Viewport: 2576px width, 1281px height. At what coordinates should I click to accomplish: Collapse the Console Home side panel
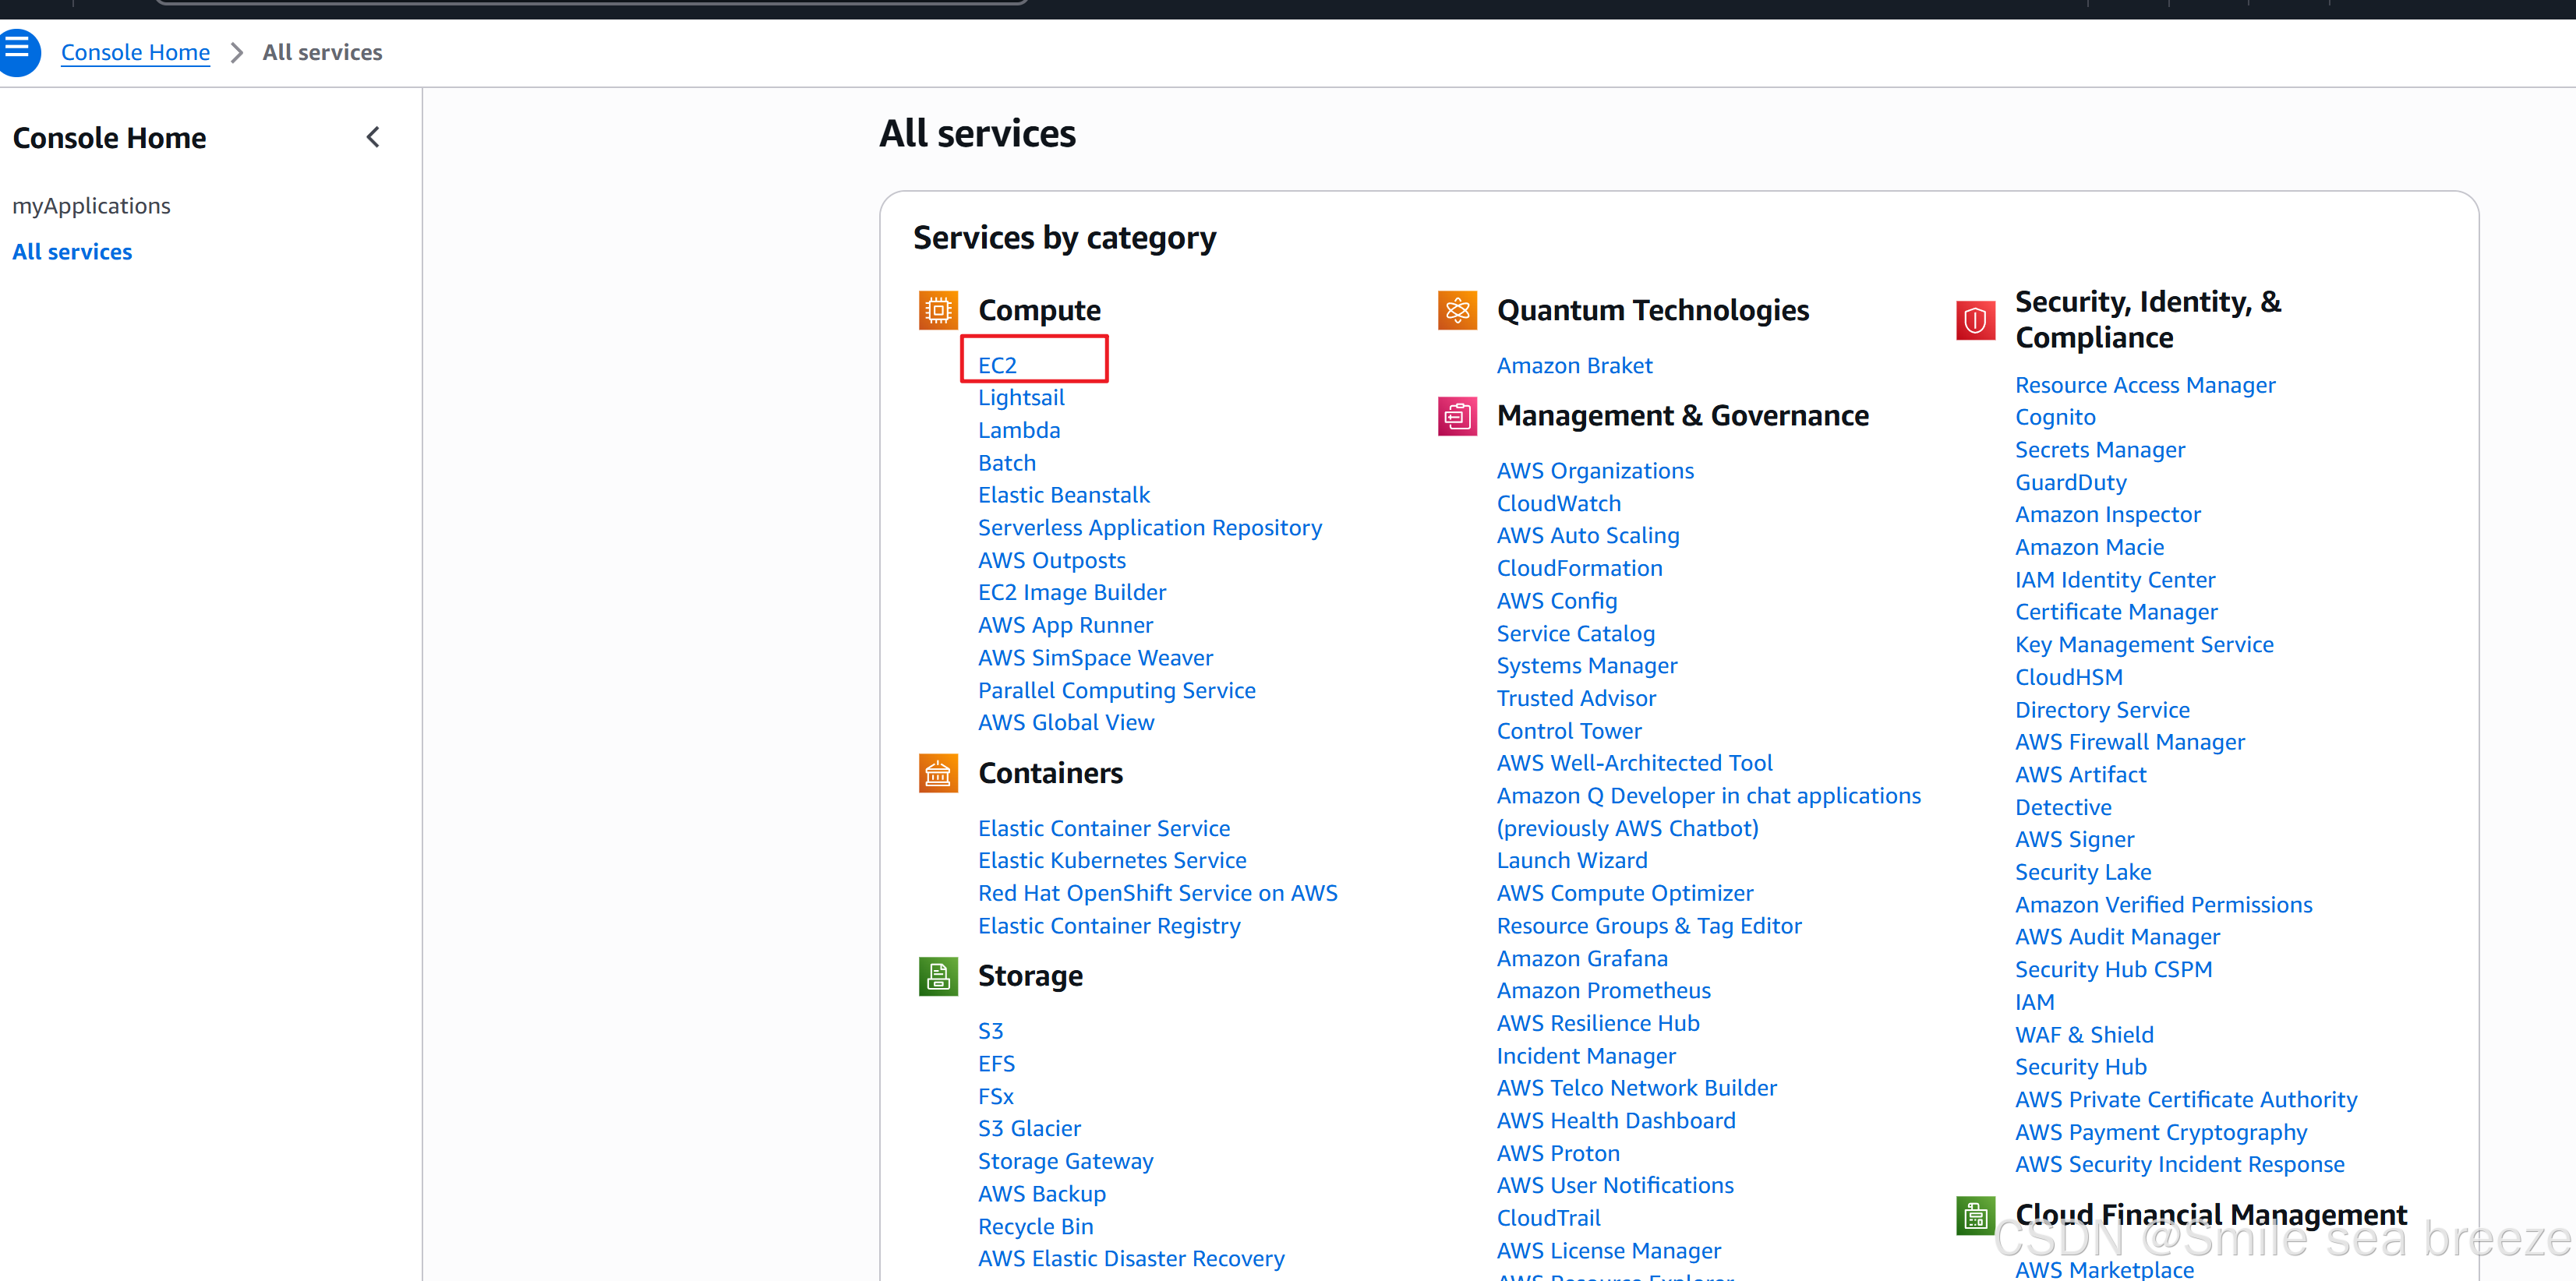point(373,137)
